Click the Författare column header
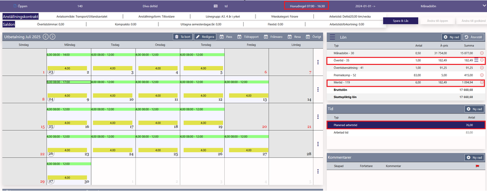Screen dimensions: 487x191 coord(367,166)
